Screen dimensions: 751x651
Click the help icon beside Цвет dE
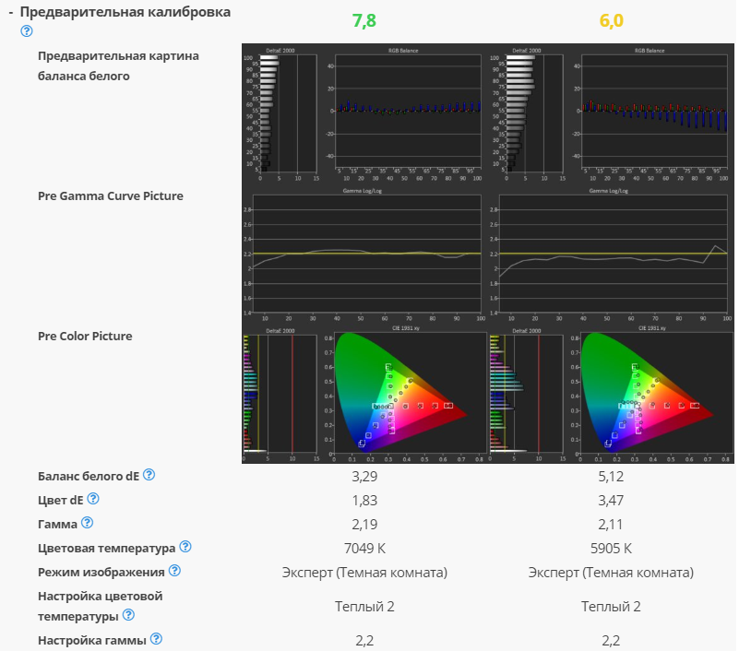pos(93,499)
